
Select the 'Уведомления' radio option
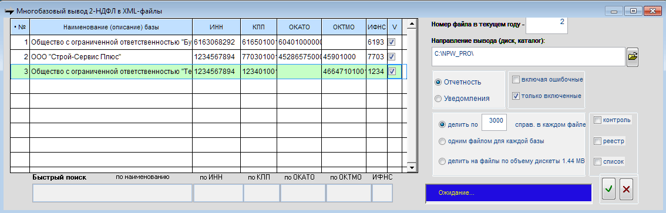[438, 99]
